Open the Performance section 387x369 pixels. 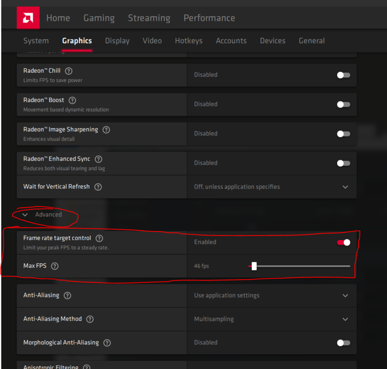click(x=209, y=18)
